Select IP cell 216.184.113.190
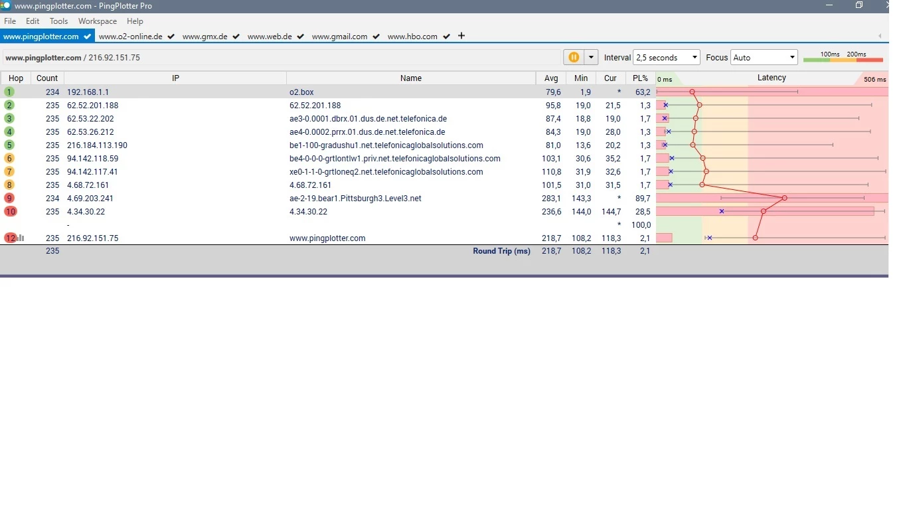907x510 pixels. click(97, 145)
